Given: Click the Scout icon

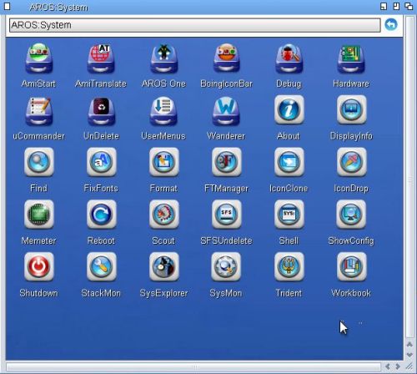Looking at the screenshot, I should click(x=163, y=215).
